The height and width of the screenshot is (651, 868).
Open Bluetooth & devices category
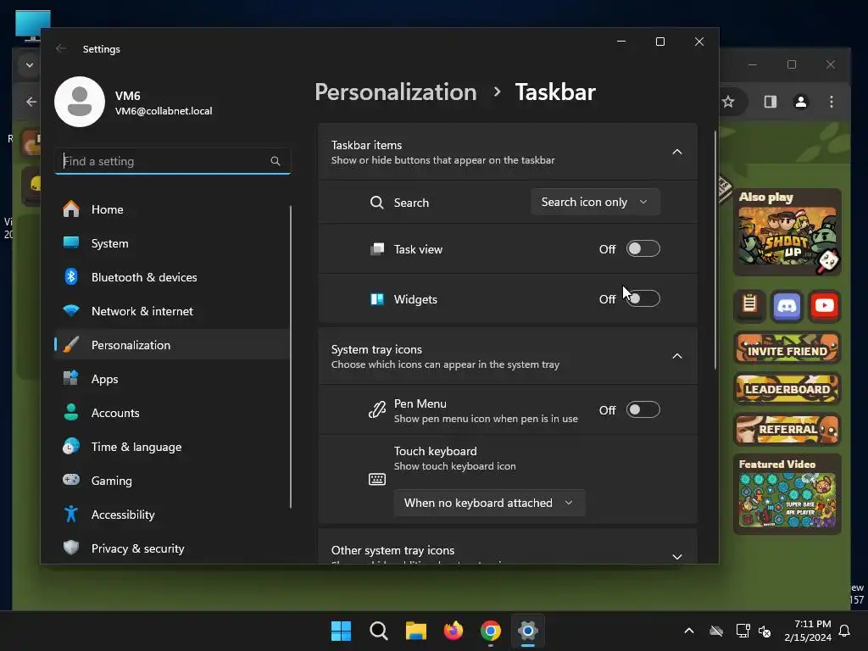click(172, 277)
